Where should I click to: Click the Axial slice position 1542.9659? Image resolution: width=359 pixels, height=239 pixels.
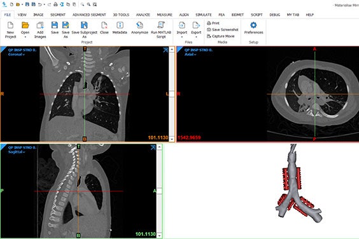click(x=189, y=138)
